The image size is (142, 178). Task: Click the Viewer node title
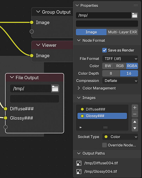(49, 45)
